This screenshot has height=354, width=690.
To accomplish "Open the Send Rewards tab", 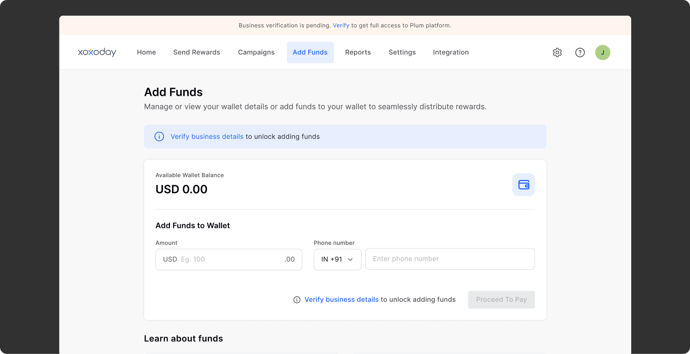I will tap(196, 52).
